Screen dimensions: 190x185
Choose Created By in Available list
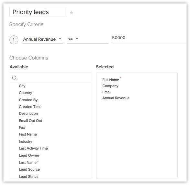point(28,100)
